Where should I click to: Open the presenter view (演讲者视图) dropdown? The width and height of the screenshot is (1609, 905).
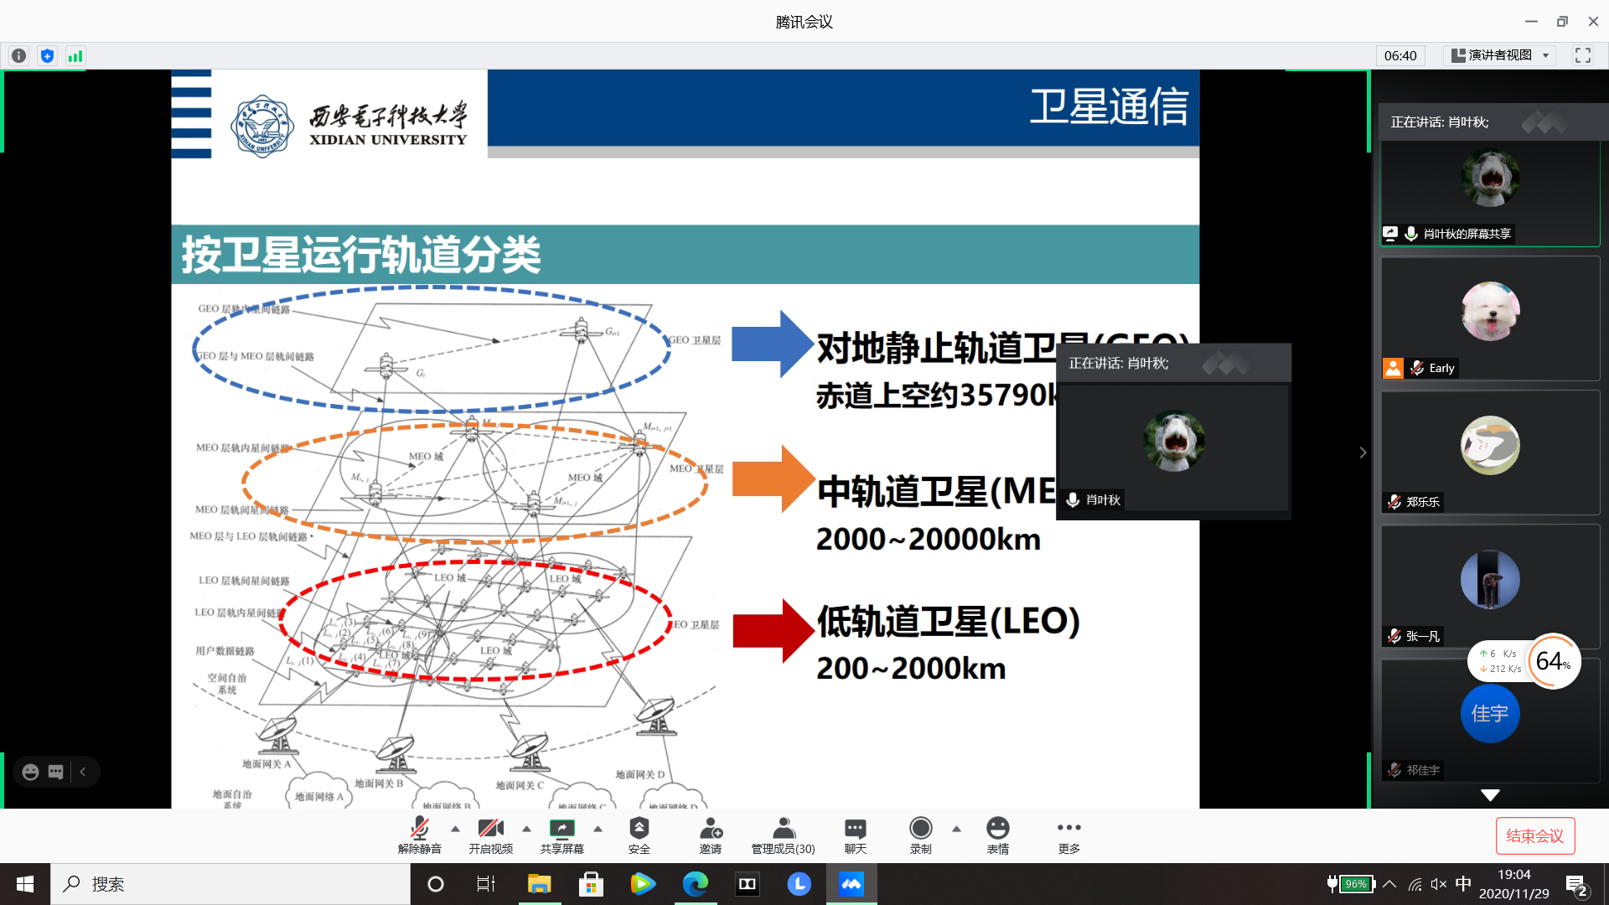point(1500,55)
